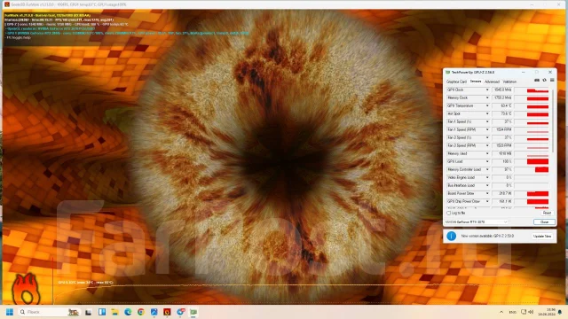Open the Widgets icon on the taskbar
This screenshot has width=568, height=319.
click(x=102, y=312)
